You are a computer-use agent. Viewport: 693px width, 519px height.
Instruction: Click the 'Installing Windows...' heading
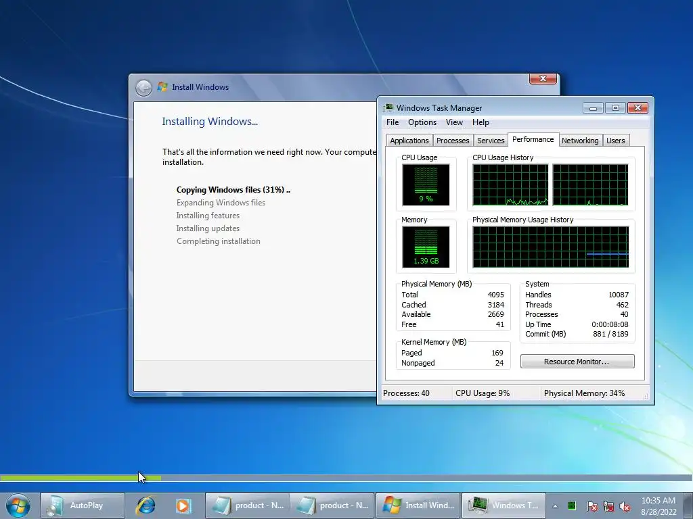pos(210,122)
